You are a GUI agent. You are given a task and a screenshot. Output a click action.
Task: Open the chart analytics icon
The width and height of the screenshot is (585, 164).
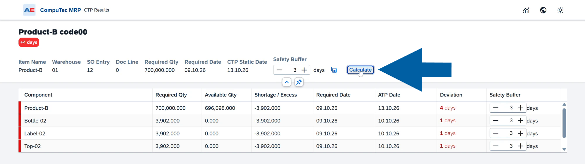click(526, 10)
